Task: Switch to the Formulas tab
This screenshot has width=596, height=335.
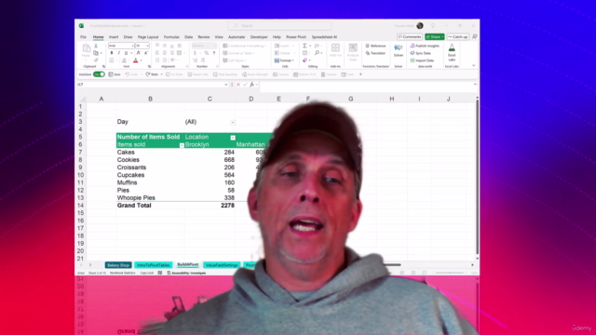Action: pyautogui.click(x=171, y=37)
